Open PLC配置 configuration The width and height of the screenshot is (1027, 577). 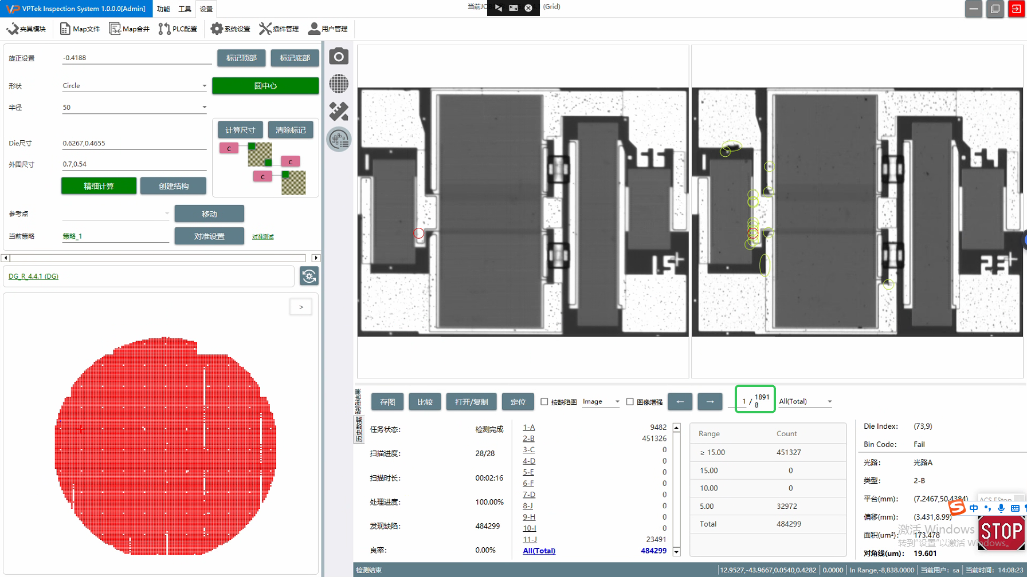point(178,29)
